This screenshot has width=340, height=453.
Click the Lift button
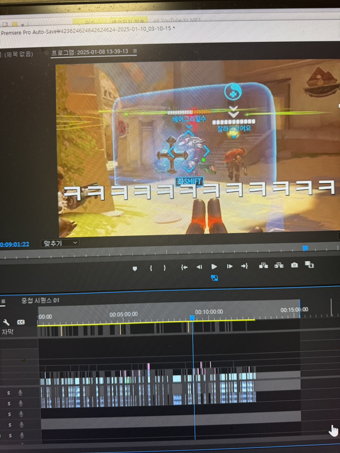263,265
